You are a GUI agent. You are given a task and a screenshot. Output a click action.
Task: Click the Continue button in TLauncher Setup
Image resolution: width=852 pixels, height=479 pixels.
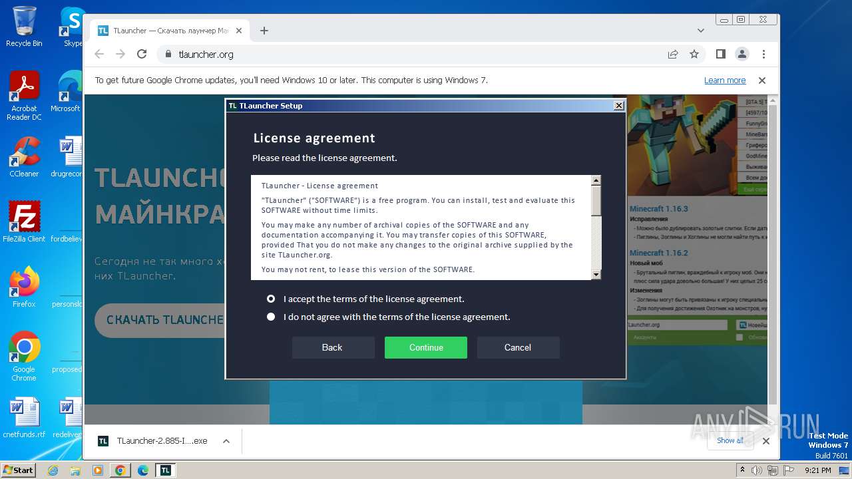click(x=426, y=347)
